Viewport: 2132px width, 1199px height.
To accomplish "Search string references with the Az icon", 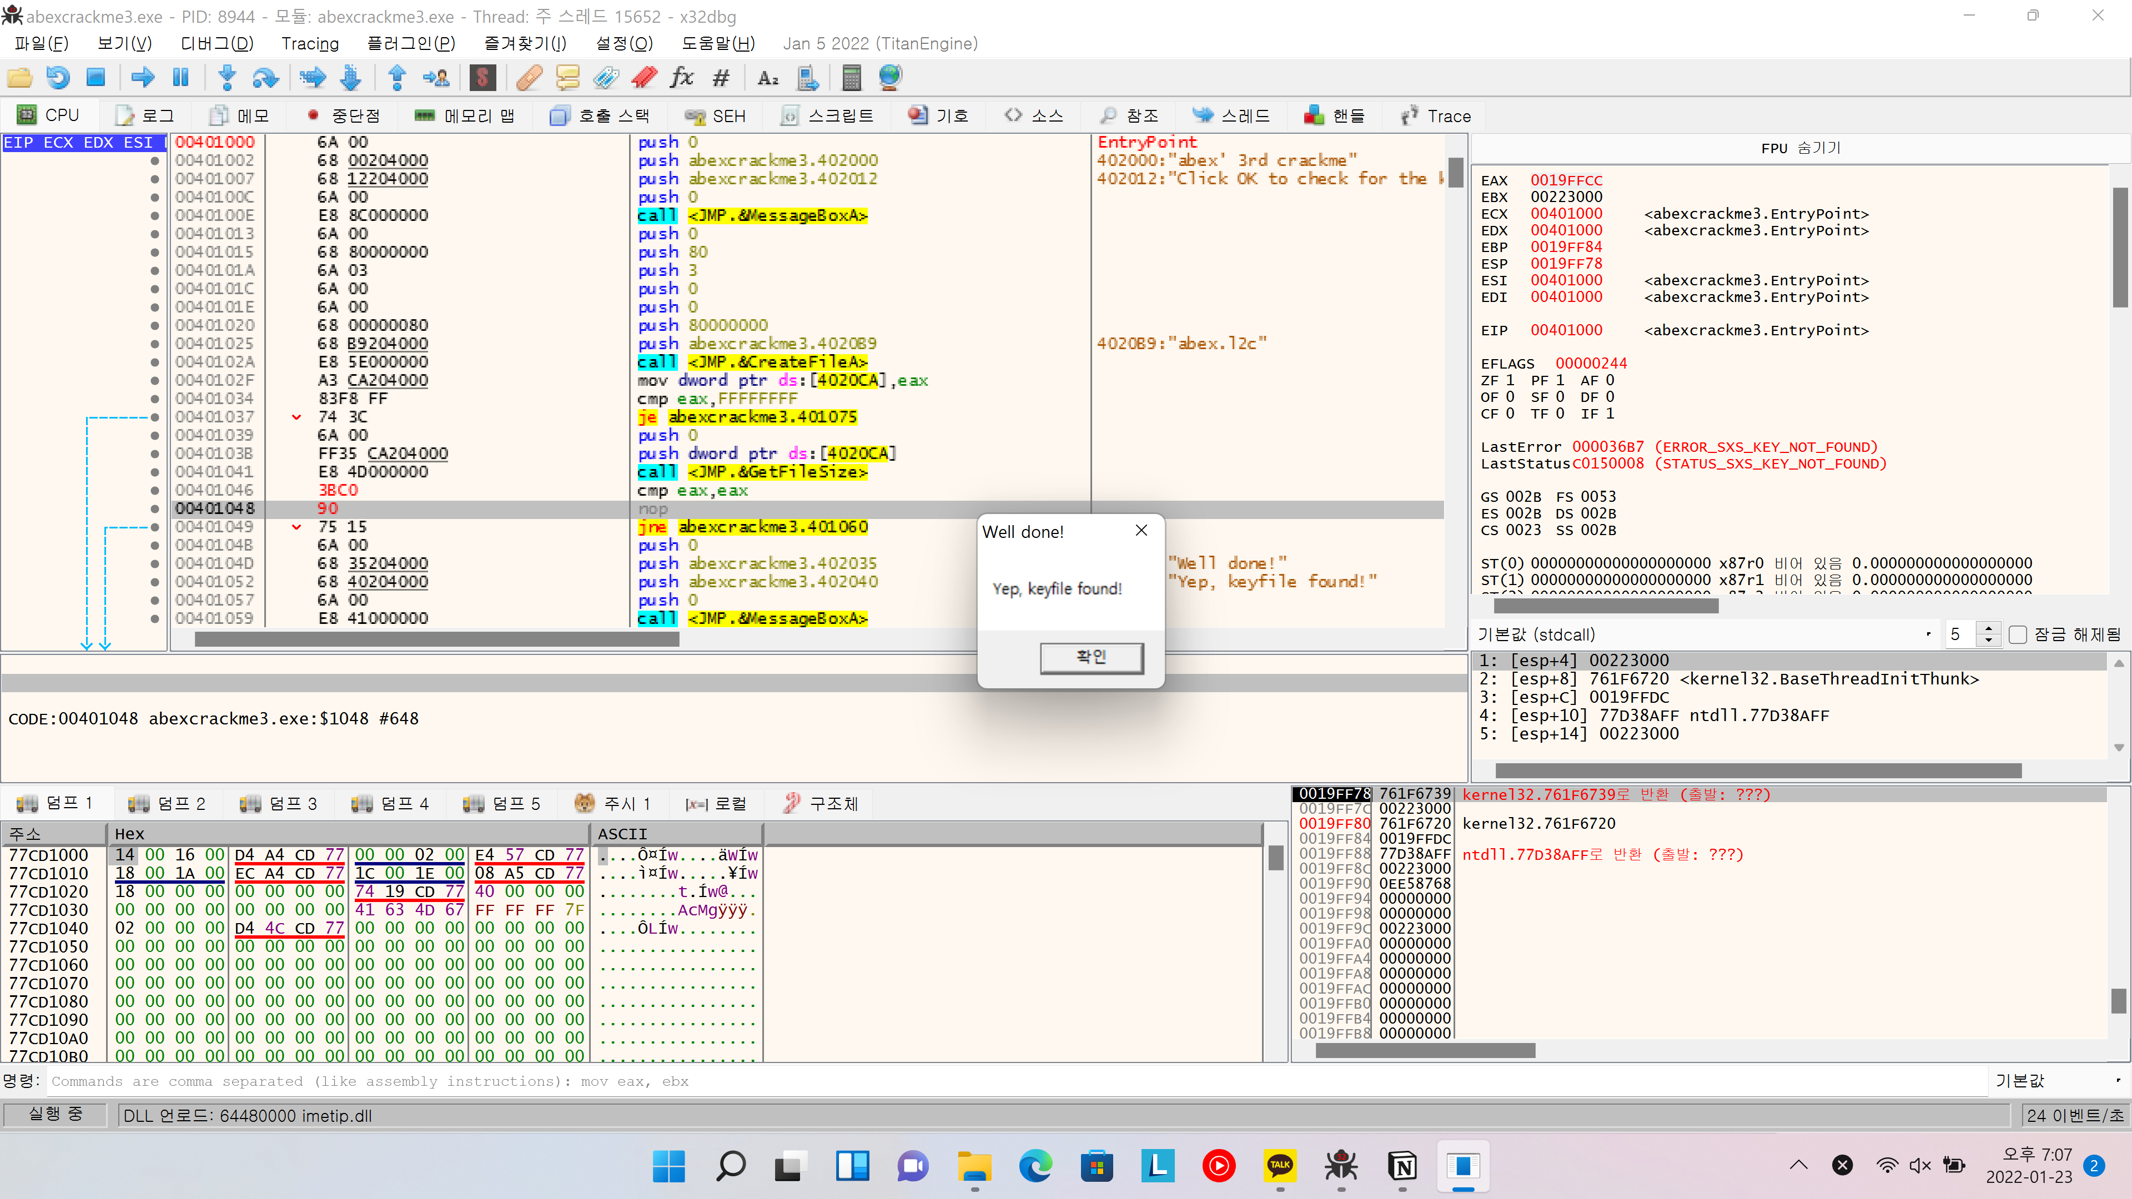I will click(x=768, y=78).
